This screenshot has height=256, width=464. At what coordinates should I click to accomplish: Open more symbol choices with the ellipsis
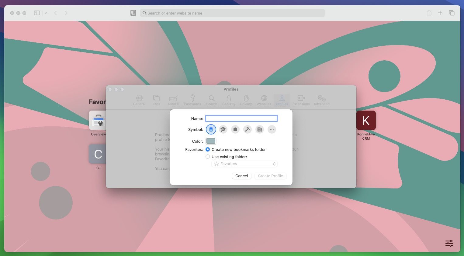pos(272,129)
